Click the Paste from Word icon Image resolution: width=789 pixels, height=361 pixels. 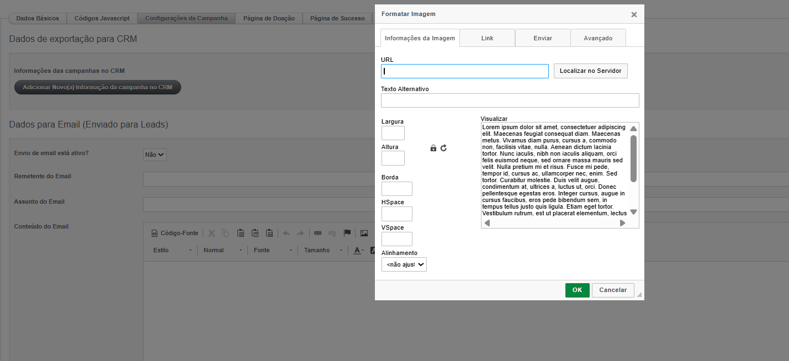click(x=269, y=233)
